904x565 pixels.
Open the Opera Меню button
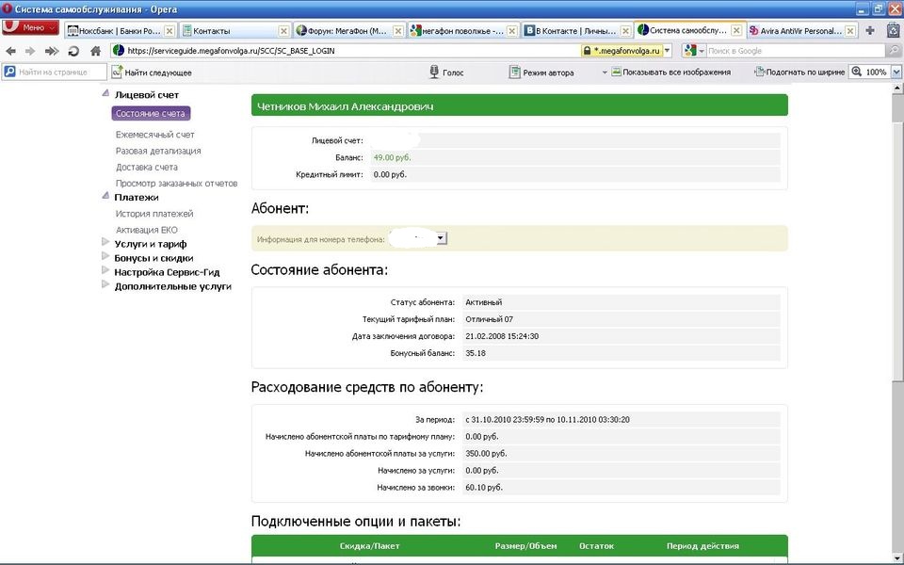click(x=31, y=28)
